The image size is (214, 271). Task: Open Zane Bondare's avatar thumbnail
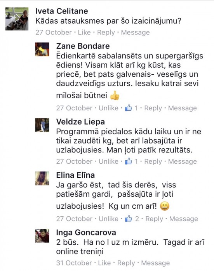tap(42, 49)
